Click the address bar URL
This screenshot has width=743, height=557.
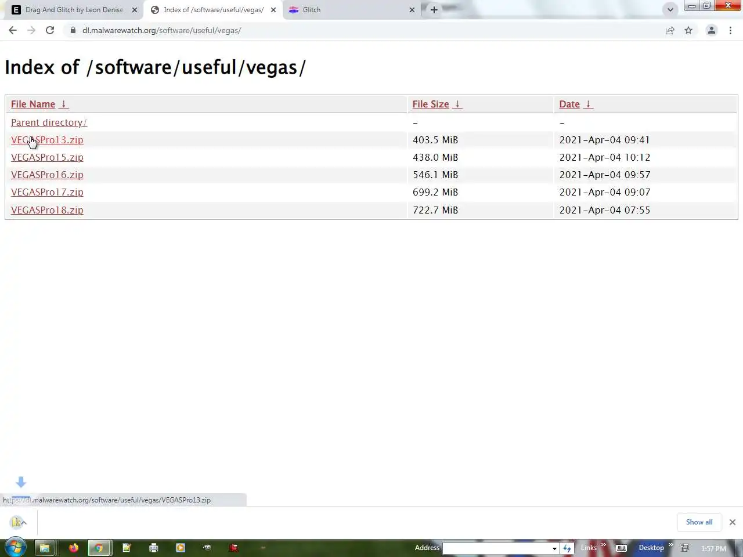click(161, 30)
